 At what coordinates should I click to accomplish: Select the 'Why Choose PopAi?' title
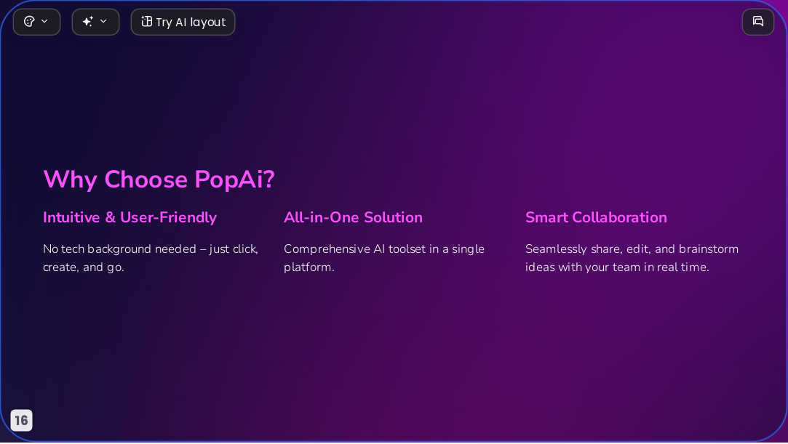click(159, 179)
